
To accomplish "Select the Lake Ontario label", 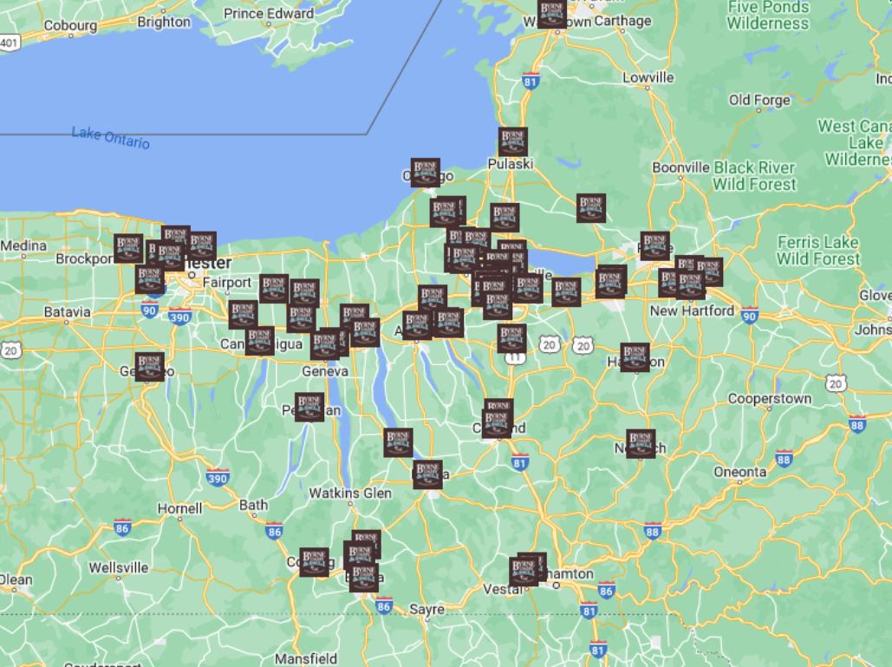I will (110, 137).
